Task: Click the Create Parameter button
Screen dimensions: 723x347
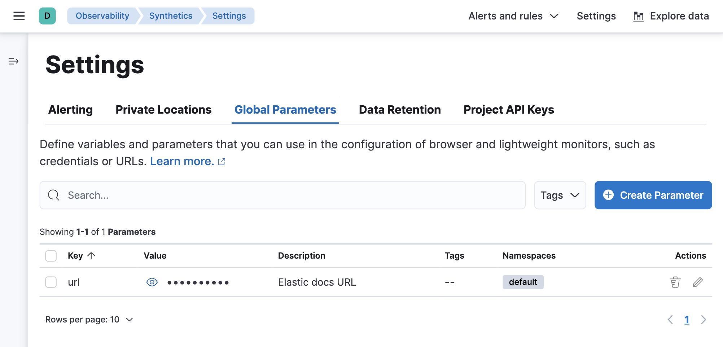Action: [652, 195]
